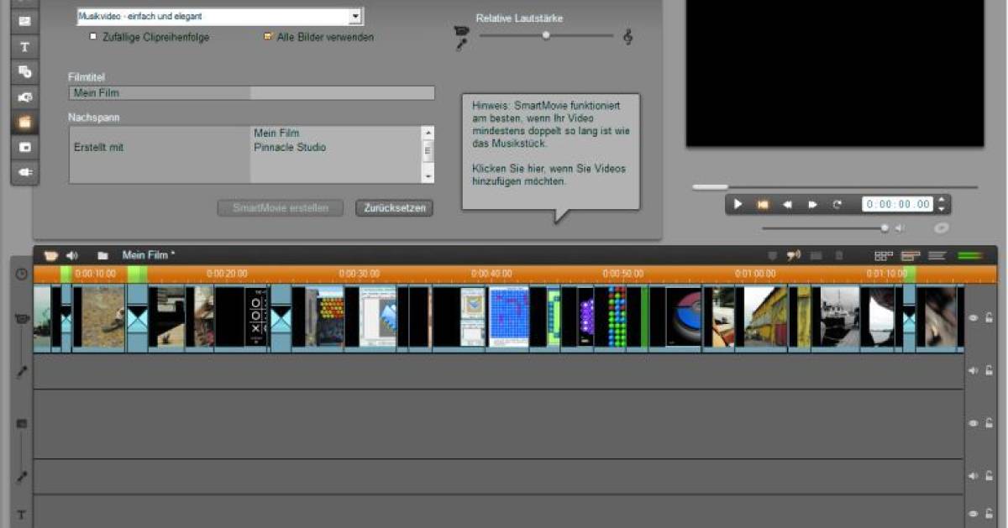
Task: Hide the main video track with eye icon
Action: click(x=974, y=318)
